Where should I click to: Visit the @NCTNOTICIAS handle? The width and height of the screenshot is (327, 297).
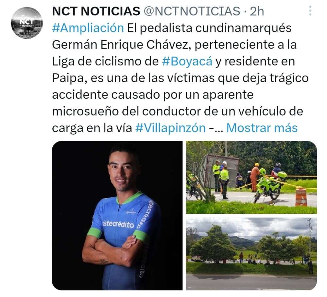point(192,11)
